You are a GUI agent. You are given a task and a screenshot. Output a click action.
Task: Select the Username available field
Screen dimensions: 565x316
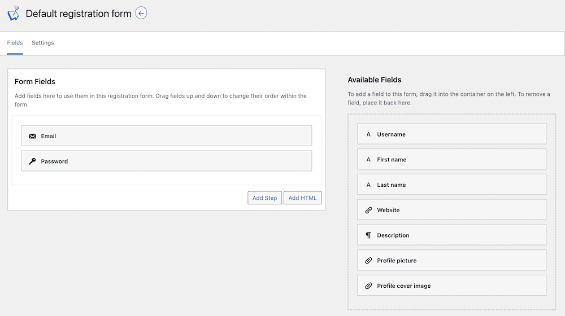[x=451, y=134]
